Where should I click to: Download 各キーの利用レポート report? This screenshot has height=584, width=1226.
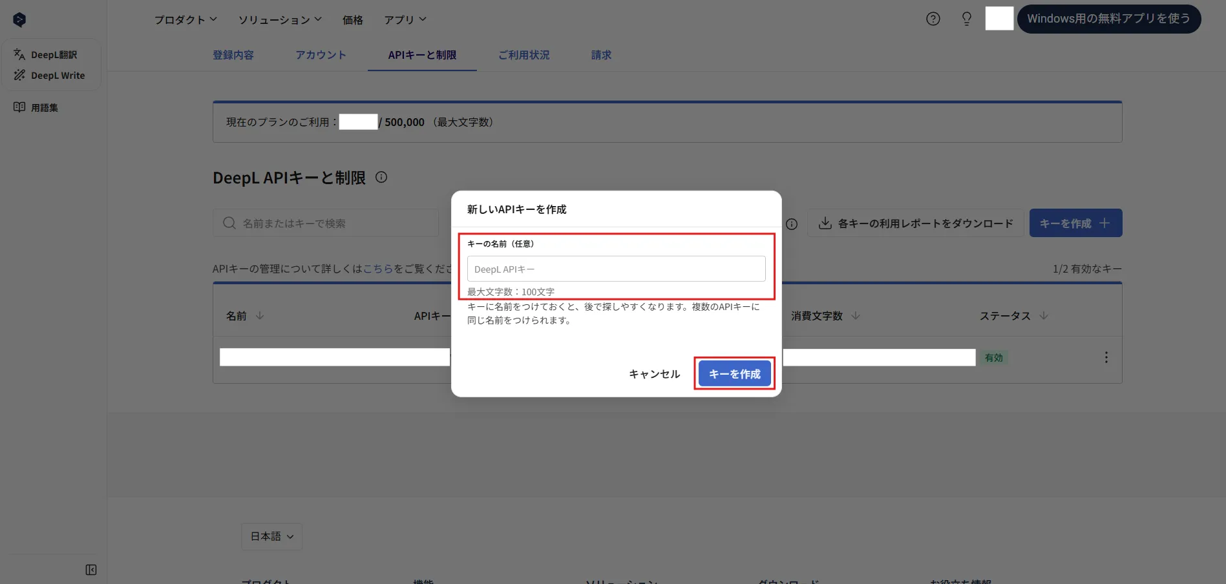pyautogui.click(x=916, y=223)
